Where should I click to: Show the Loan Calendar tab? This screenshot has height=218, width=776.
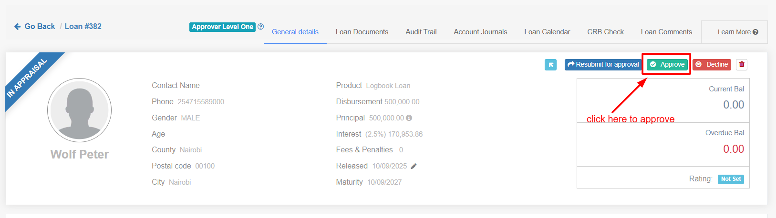click(x=547, y=32)
